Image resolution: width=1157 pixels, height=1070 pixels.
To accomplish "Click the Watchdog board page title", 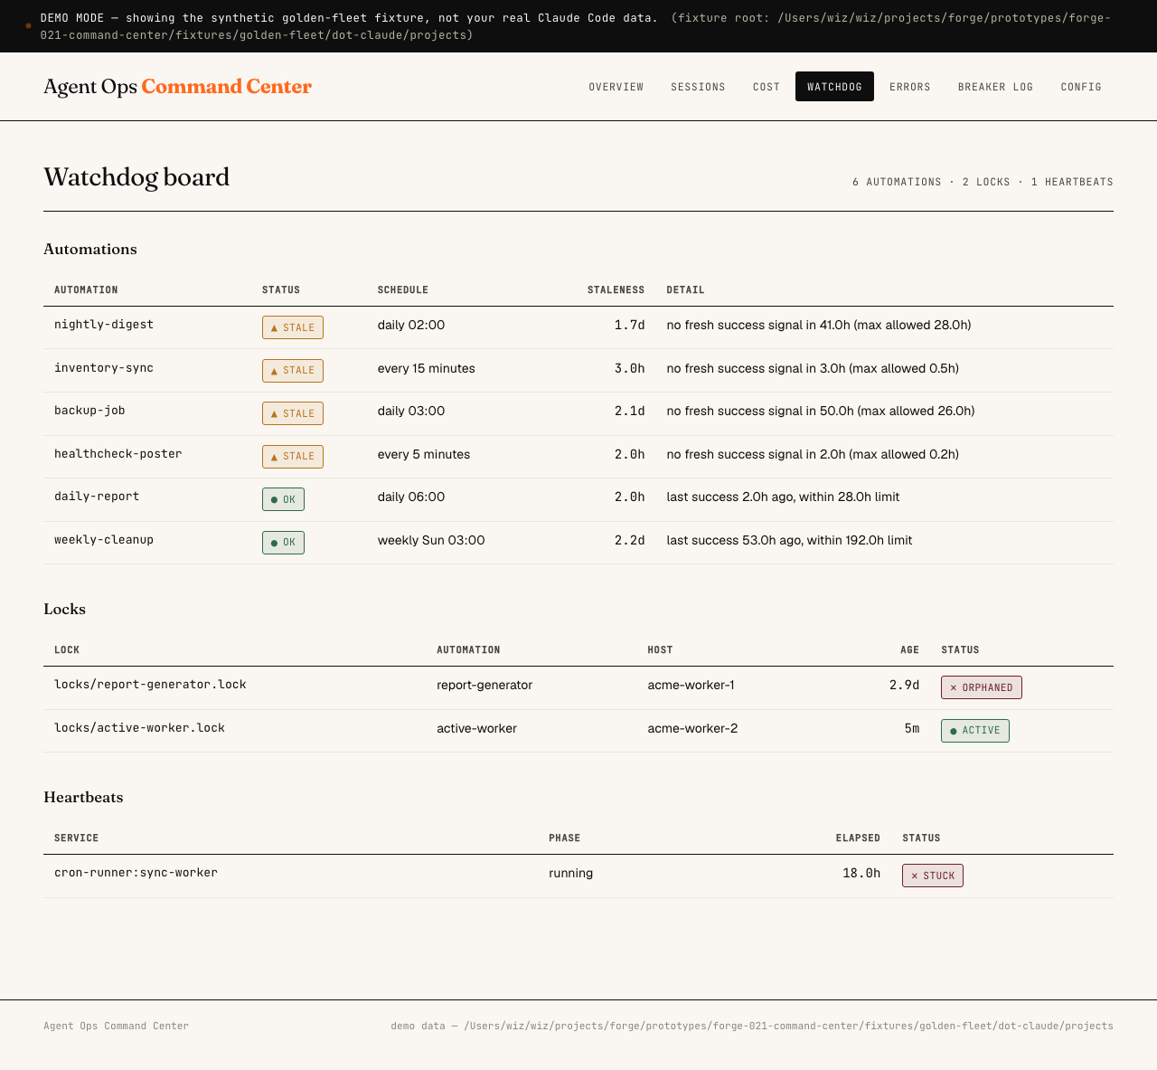I will click(136, 176).
